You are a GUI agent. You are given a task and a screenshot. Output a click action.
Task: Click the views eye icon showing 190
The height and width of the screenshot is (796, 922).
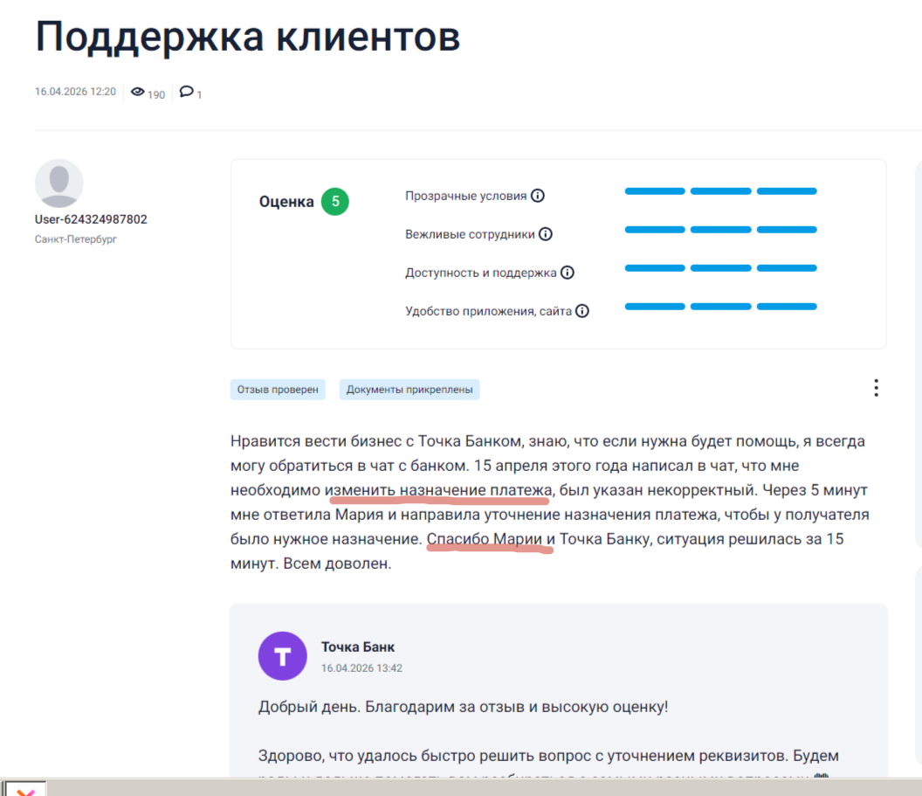click(x=138, y=92)
